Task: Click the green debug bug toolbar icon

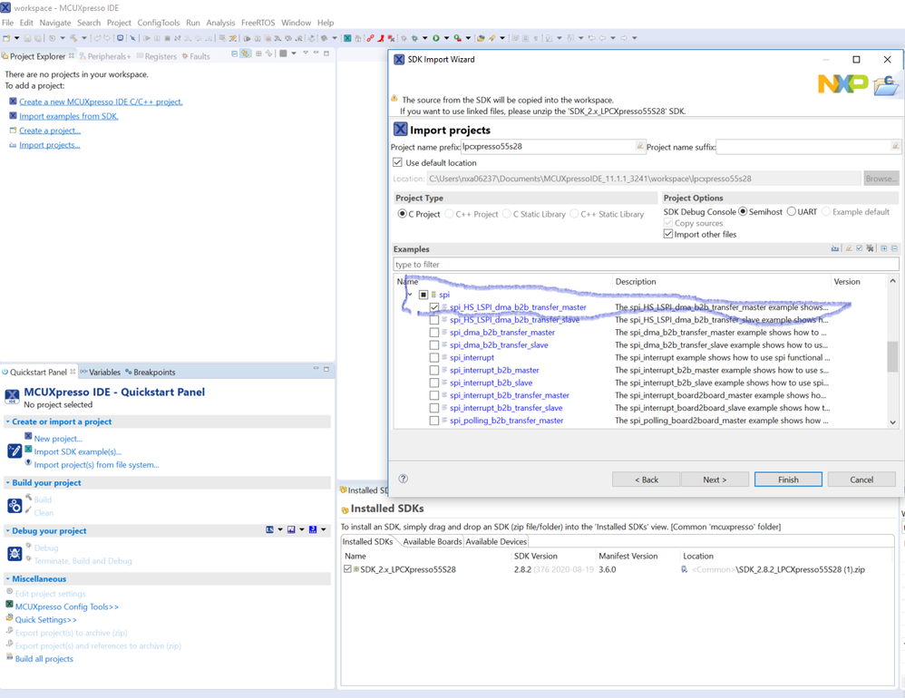Action: [414, 38]
